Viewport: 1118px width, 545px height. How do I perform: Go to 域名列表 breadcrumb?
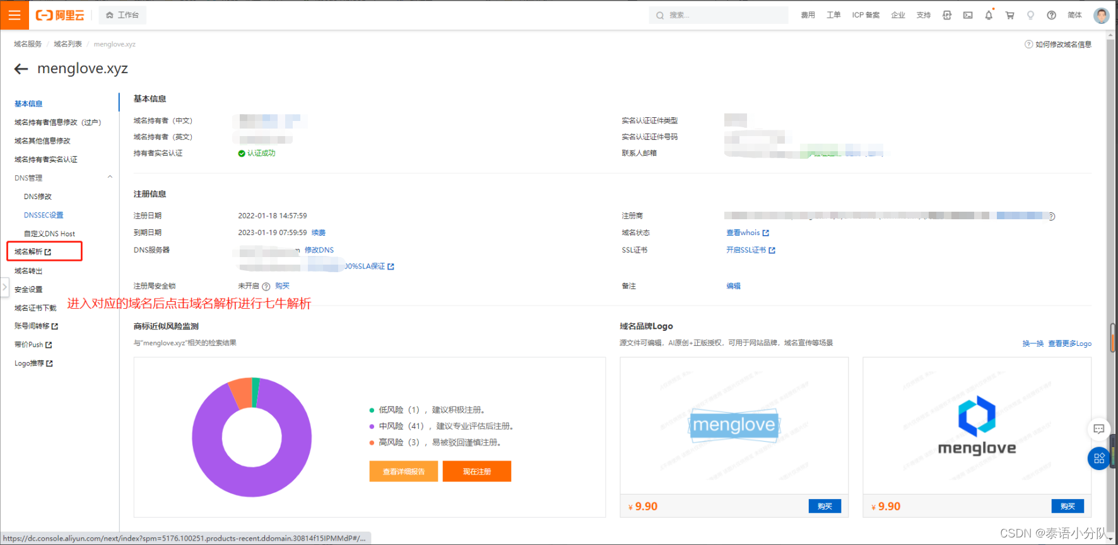coord(68,44)
